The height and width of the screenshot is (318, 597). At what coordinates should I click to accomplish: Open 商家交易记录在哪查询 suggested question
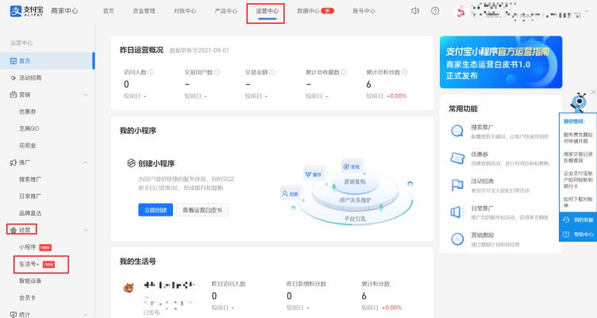coord(578,157)
